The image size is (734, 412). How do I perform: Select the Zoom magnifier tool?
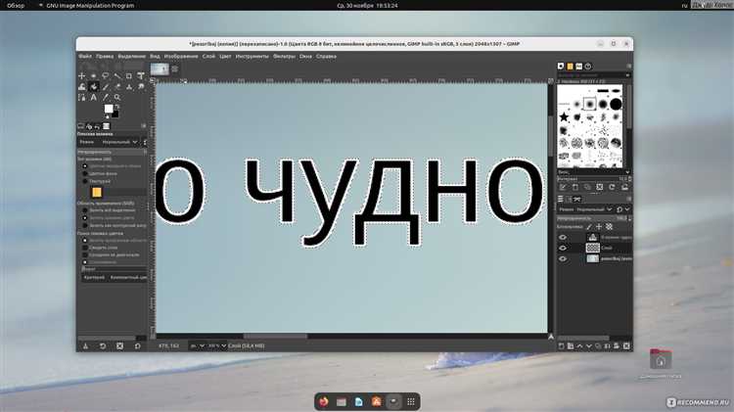pyautogui.click(x=117, y=98)
